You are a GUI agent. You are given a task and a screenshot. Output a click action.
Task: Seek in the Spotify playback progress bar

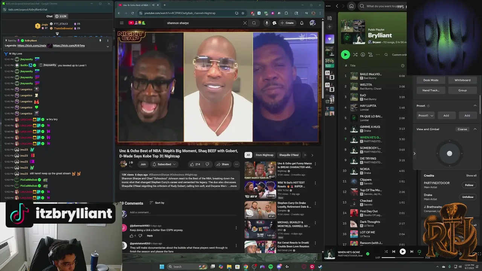point(403,257)
